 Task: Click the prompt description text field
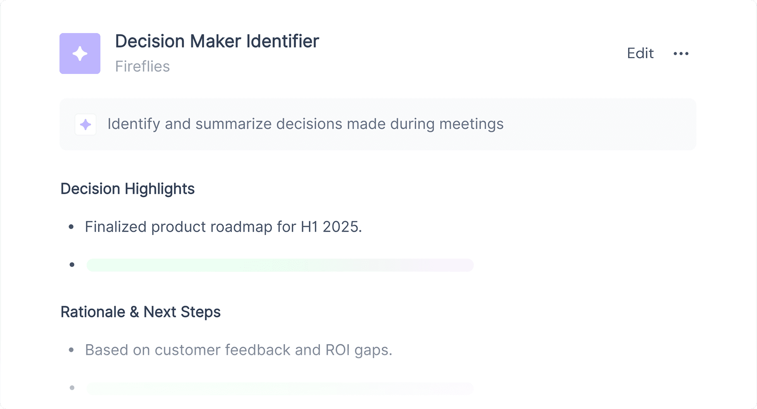(x=305, y=124)
